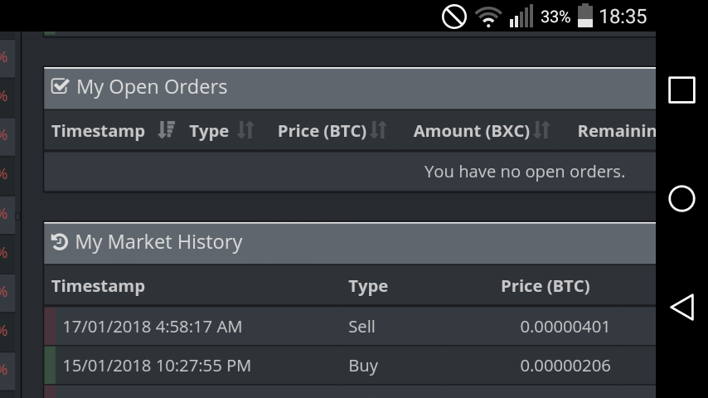Open recent apps with the square button
Viewport: 708px width, 398px height.
pos(681,90)
